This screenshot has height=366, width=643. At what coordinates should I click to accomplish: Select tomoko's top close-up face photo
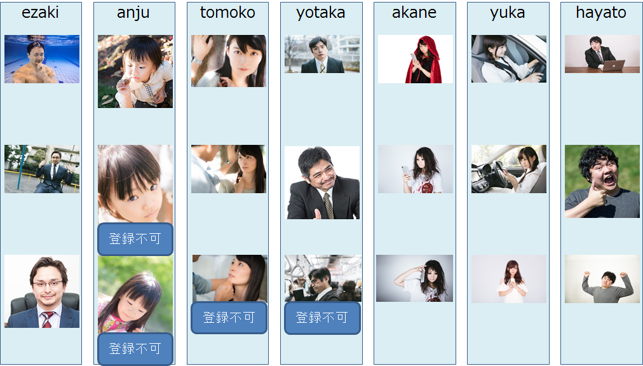229,61
